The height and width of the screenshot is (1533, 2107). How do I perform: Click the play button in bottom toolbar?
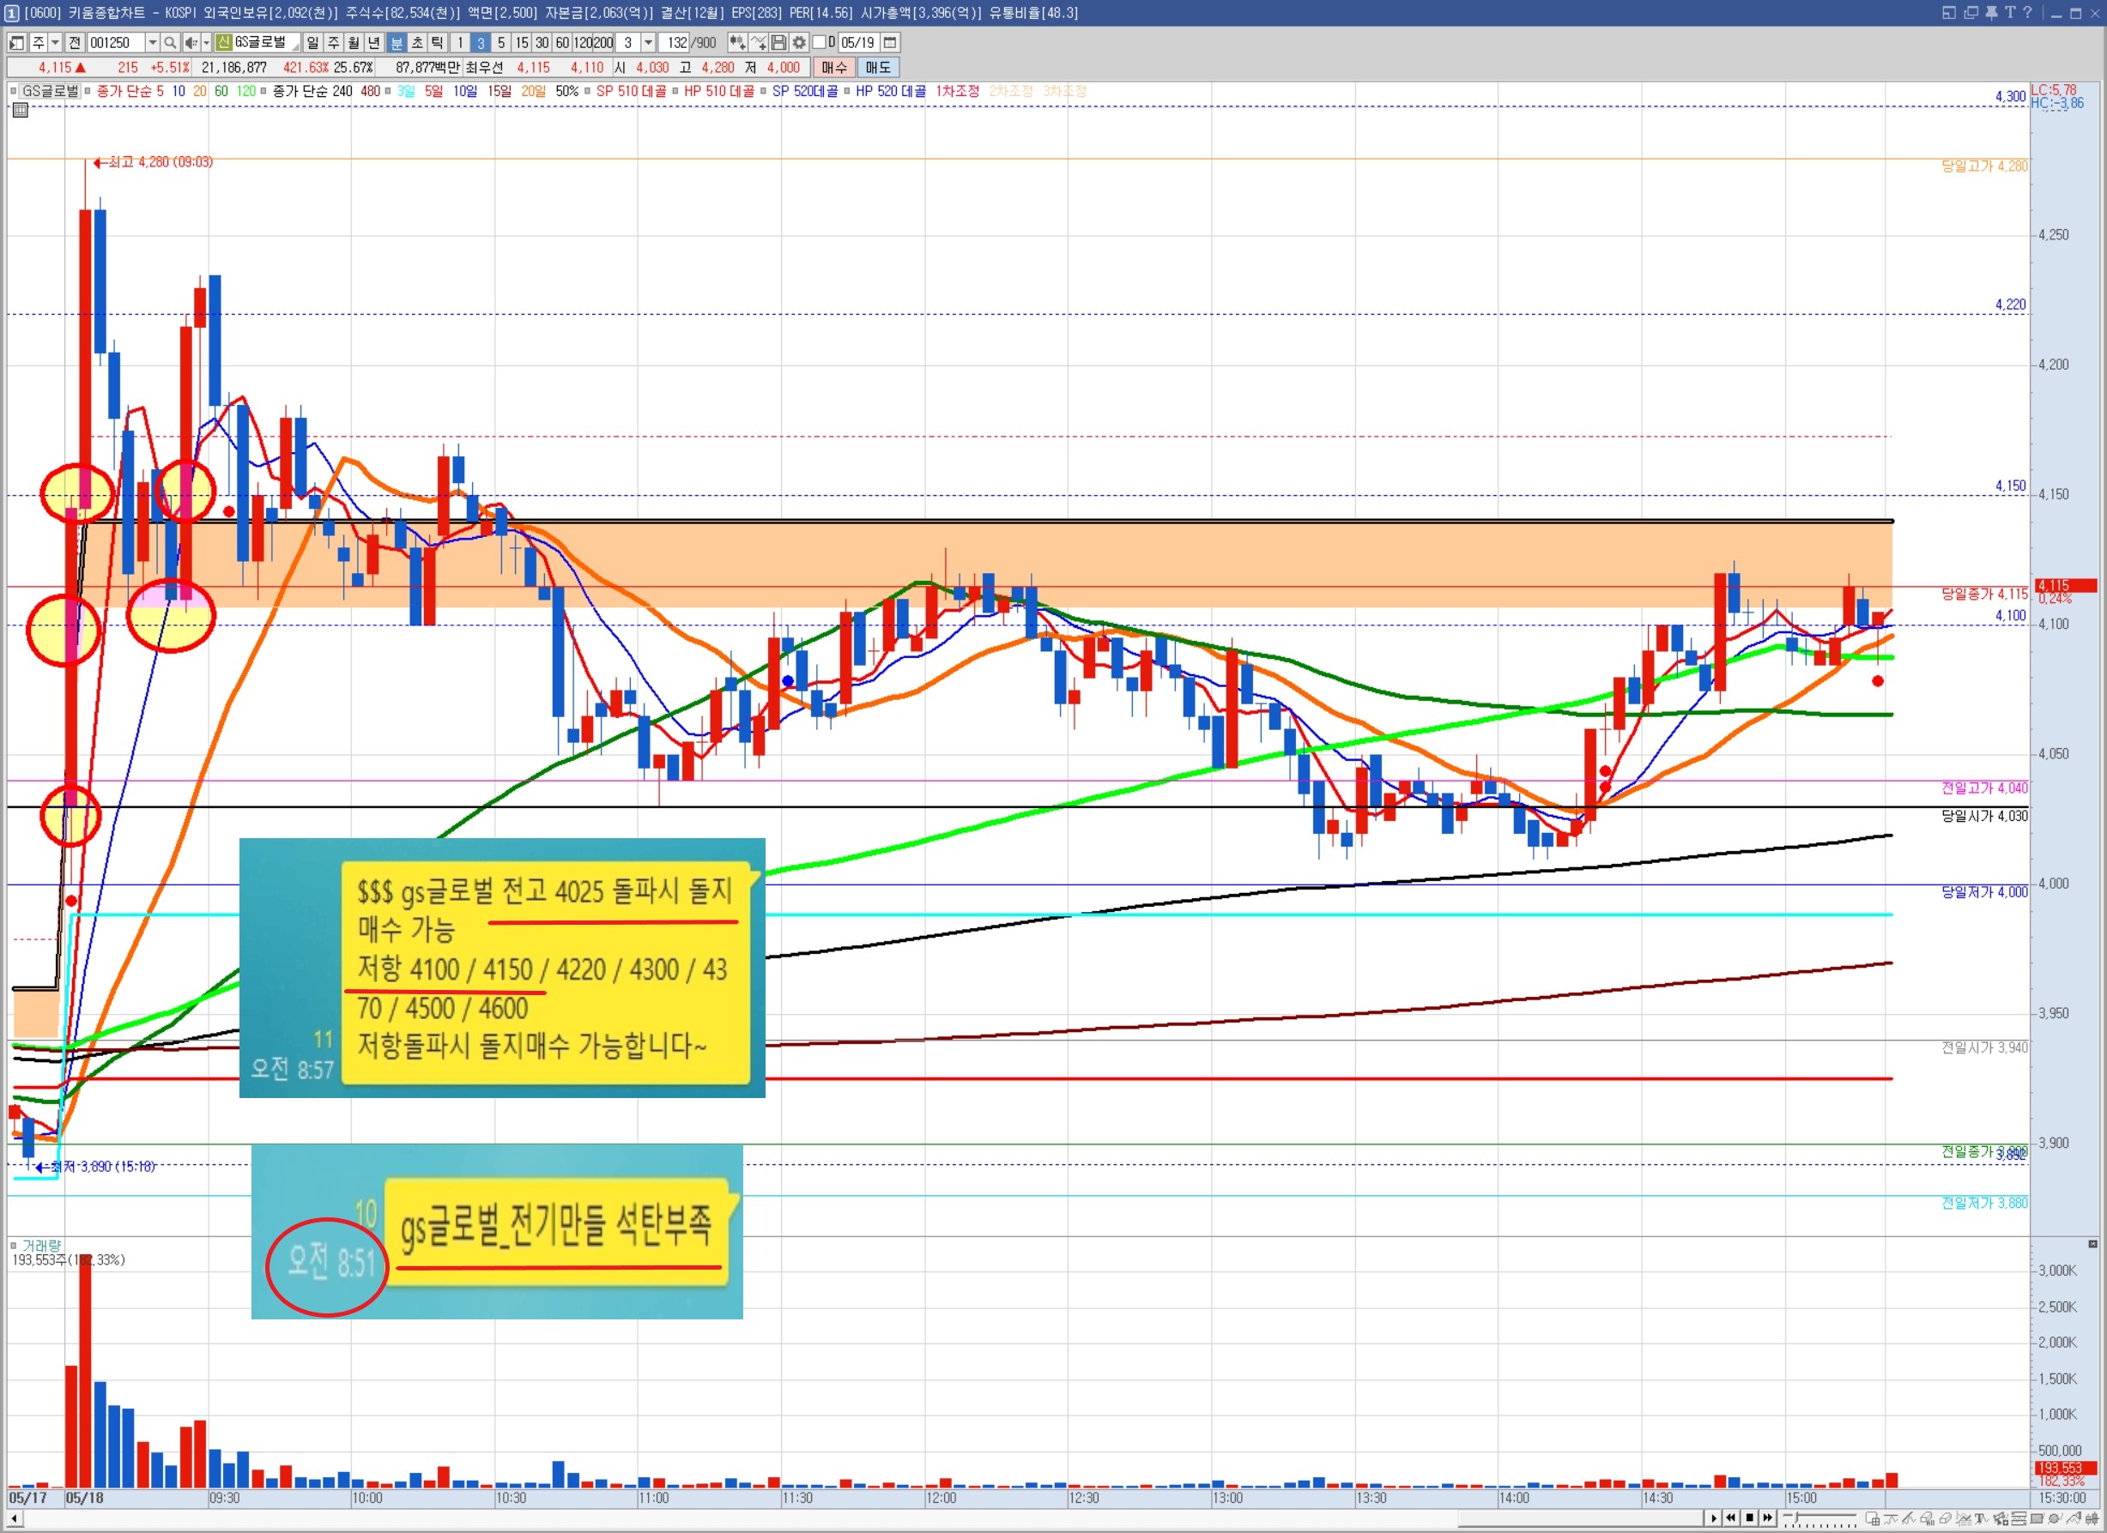1714,1518
